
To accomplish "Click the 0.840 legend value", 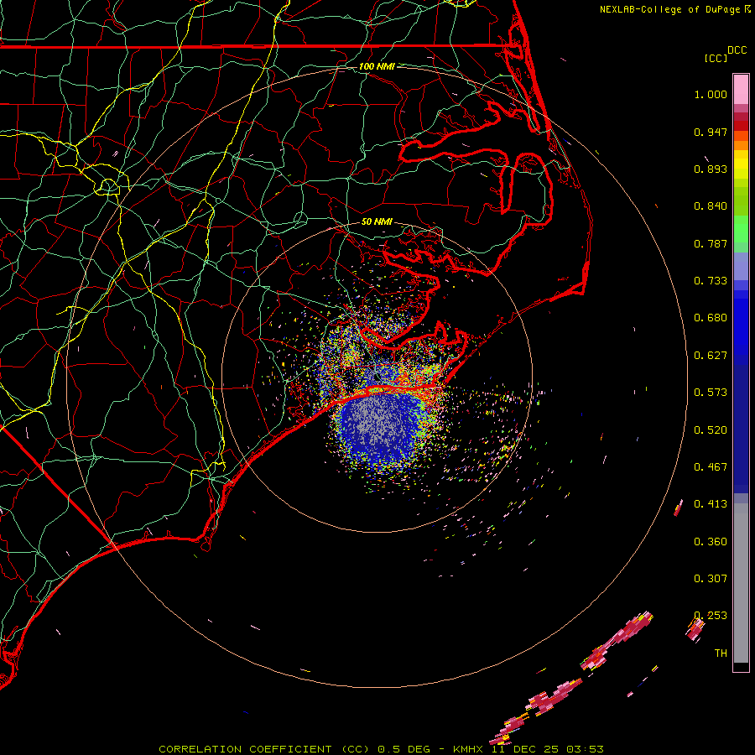I will pos(711,206).
